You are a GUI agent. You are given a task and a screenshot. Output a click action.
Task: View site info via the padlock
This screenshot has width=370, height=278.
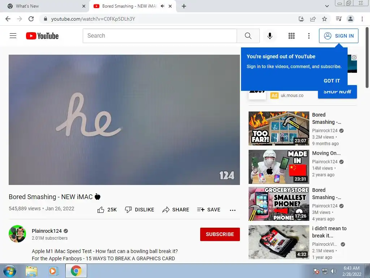[45, 19]
